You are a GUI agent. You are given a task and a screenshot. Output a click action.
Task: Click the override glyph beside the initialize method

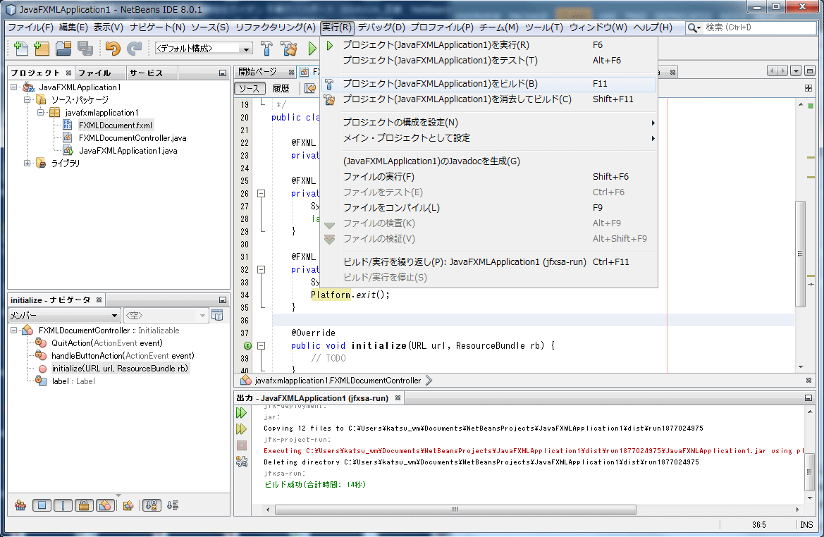(247, 346)
